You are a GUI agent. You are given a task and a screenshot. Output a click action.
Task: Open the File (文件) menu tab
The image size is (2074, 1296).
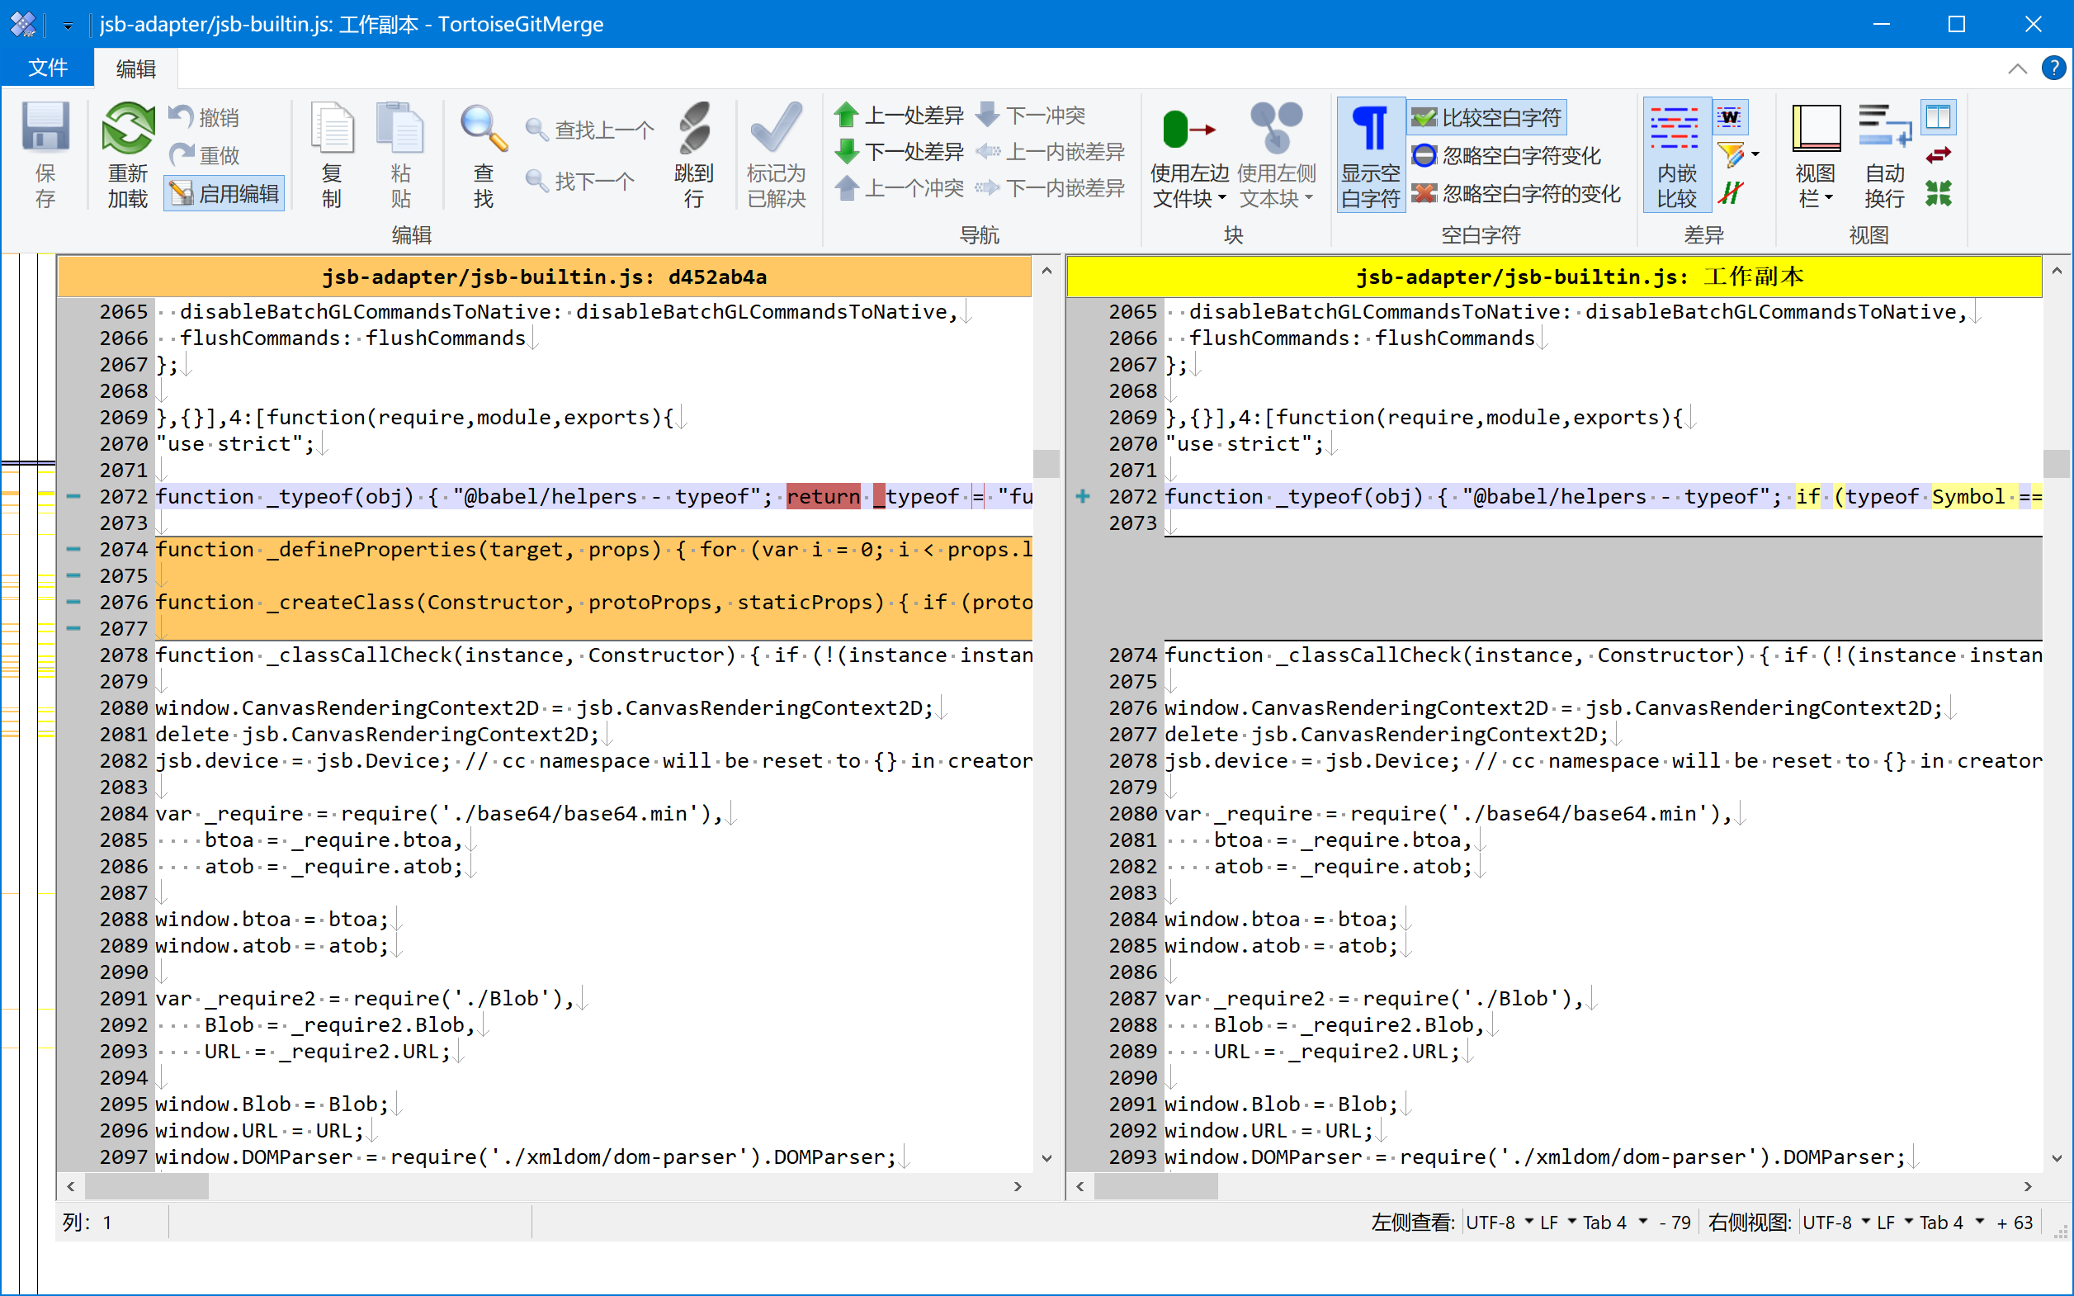[x=47, y=68]
